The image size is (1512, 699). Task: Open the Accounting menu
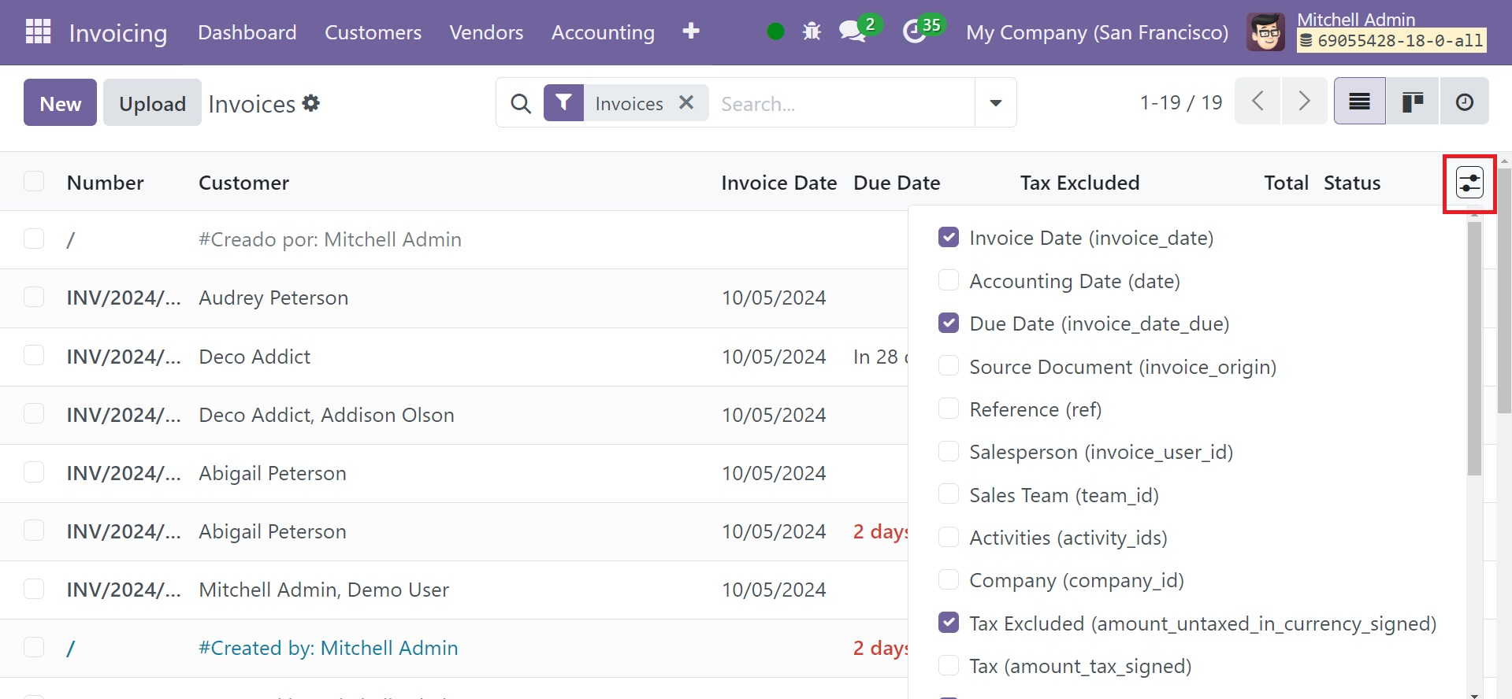(x=603, y=32)
